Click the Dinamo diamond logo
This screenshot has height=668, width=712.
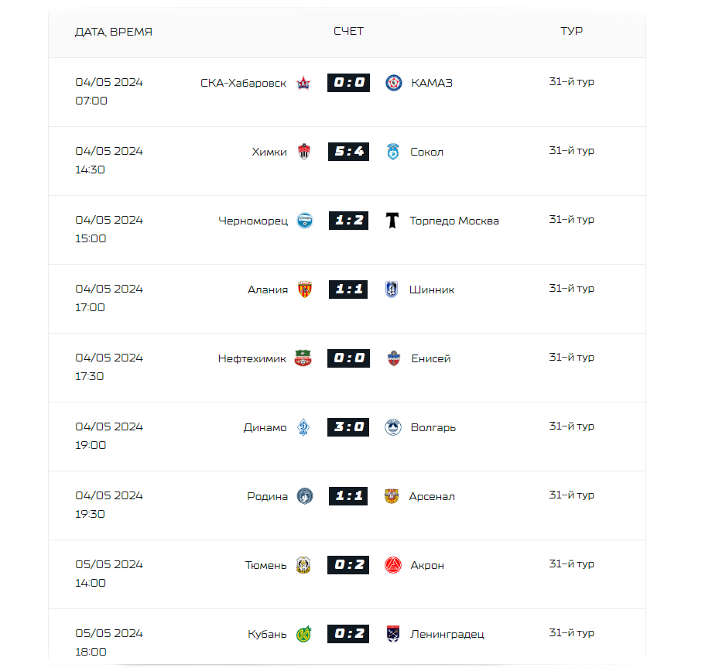pos(303,427)
